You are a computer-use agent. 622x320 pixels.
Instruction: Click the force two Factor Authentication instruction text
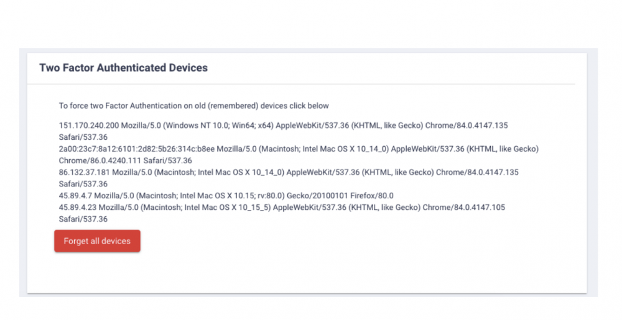click(193, 106)
